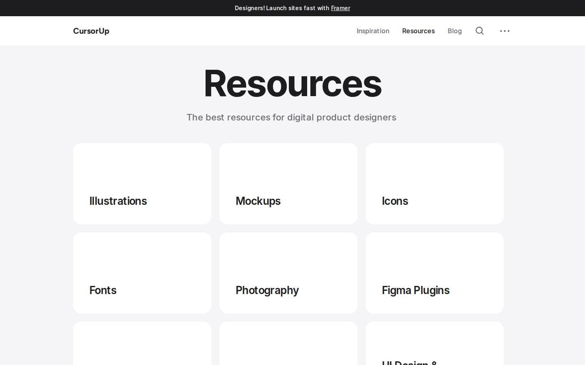The height and width of the screenshot is (365, 585).
Task: Click the top announcement banner text
Action: [292, 8]
